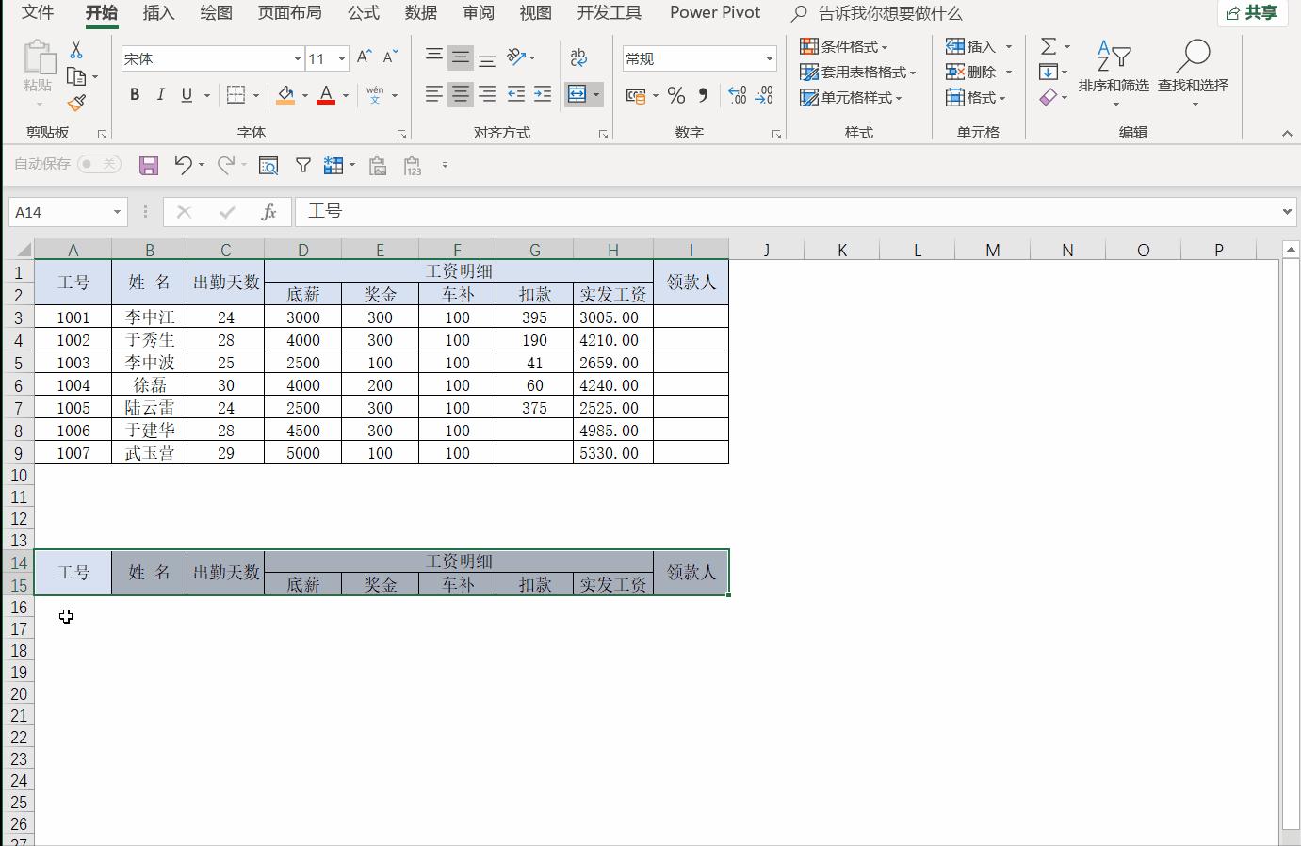The height and width of the screenshot is (846, 1301).
Task: Toggle the underline formatting button
Action: (185, 94)
